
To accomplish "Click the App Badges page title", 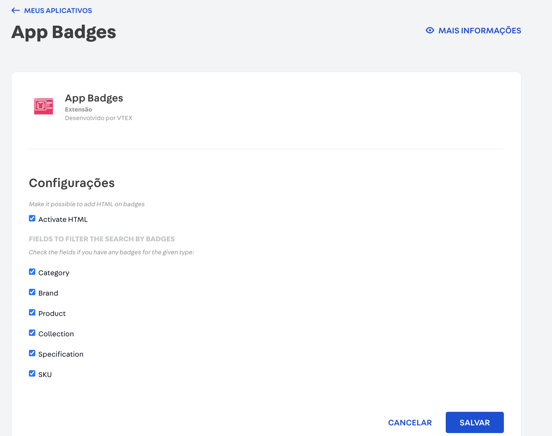I will click(x=64, y=32).
